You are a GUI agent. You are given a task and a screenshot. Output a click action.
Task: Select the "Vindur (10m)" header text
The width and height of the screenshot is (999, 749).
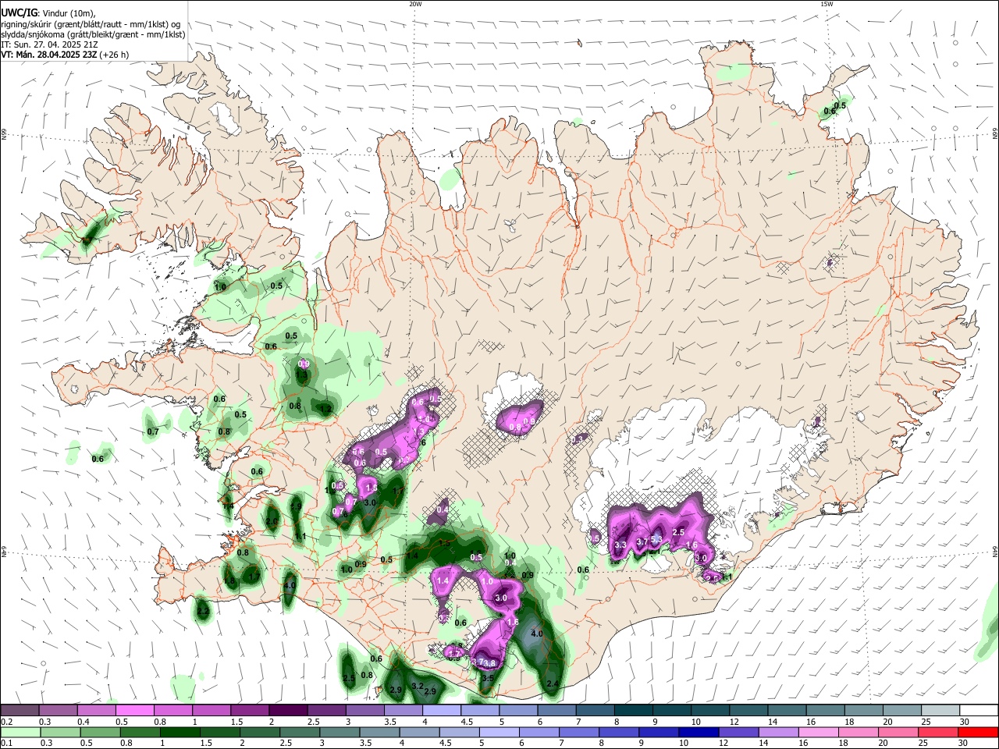coord(69,13)
